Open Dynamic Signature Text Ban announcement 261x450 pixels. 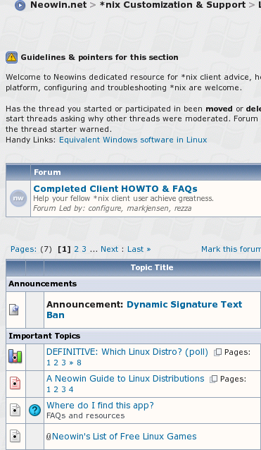click(x=144, y=310)
